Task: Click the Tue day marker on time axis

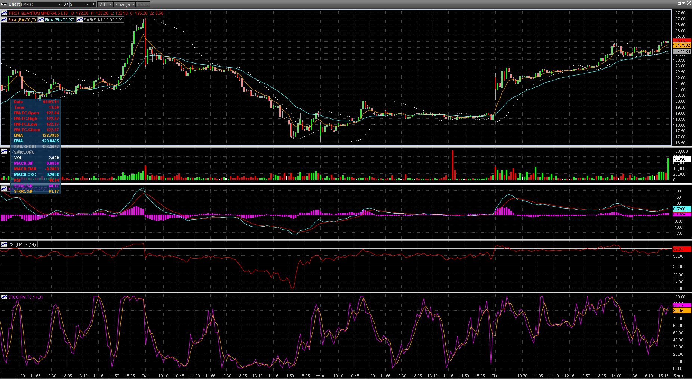Action: [x=145, y=376]
